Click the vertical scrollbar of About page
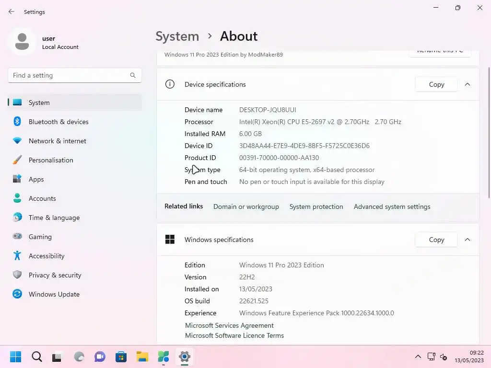 tap(489, 133)
